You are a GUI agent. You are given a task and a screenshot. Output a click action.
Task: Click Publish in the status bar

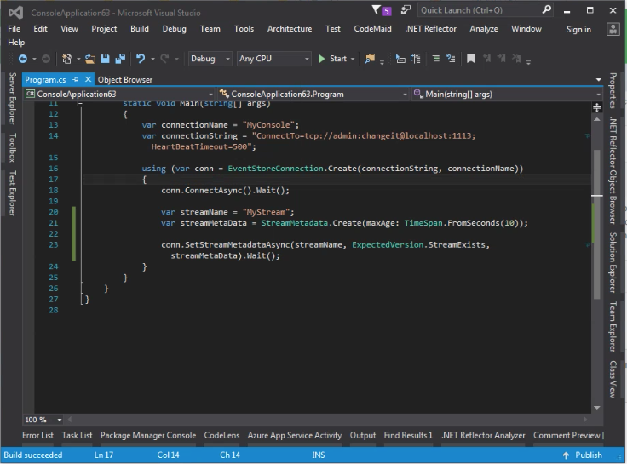click(x=583, y=455)
